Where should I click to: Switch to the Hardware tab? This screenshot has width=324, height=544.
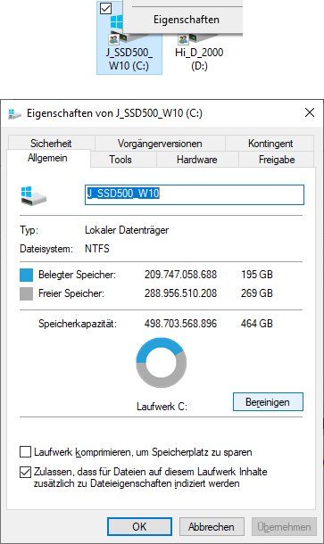pos(197,160)
